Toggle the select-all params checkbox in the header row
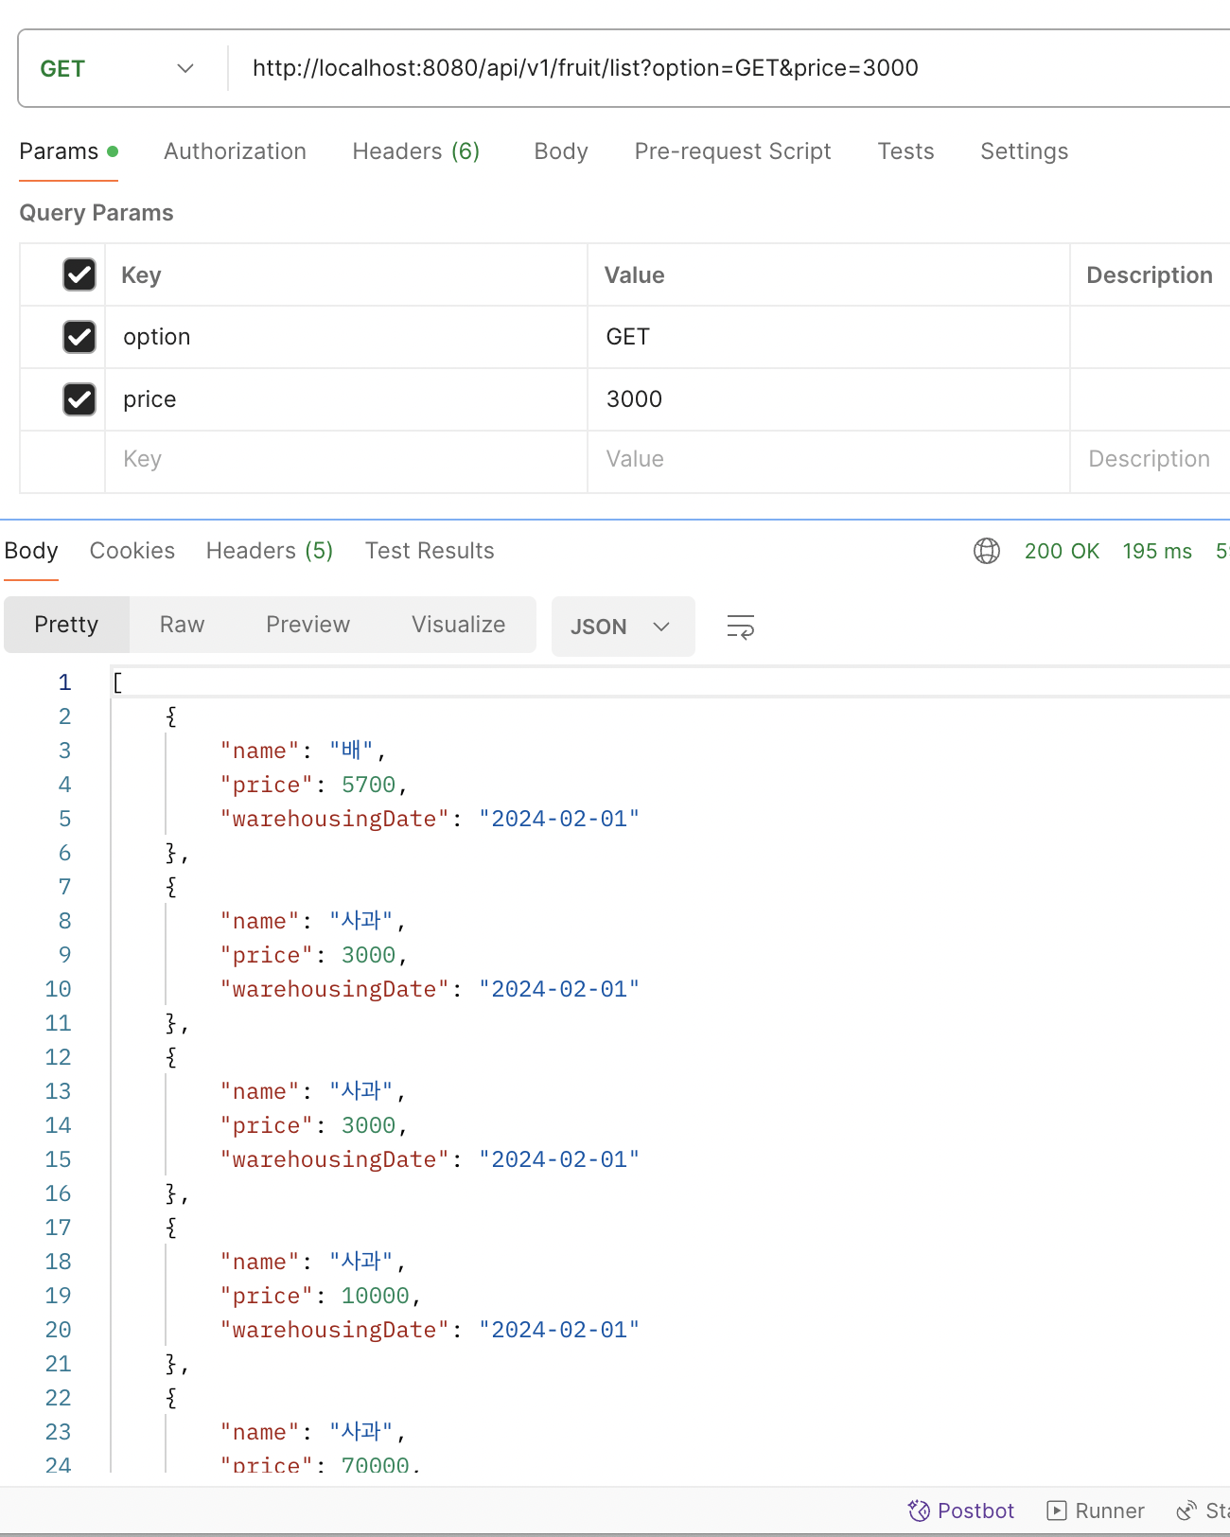The height and width of the screenshot is (1537, 1230). pos(79,274)
